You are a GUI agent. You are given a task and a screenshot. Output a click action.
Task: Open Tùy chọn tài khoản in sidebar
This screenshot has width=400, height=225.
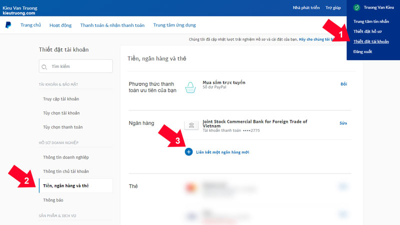coord(61,113)
